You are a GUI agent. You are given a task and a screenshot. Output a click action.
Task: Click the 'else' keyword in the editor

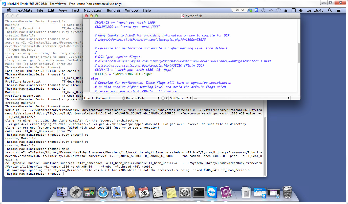[94, 78]
